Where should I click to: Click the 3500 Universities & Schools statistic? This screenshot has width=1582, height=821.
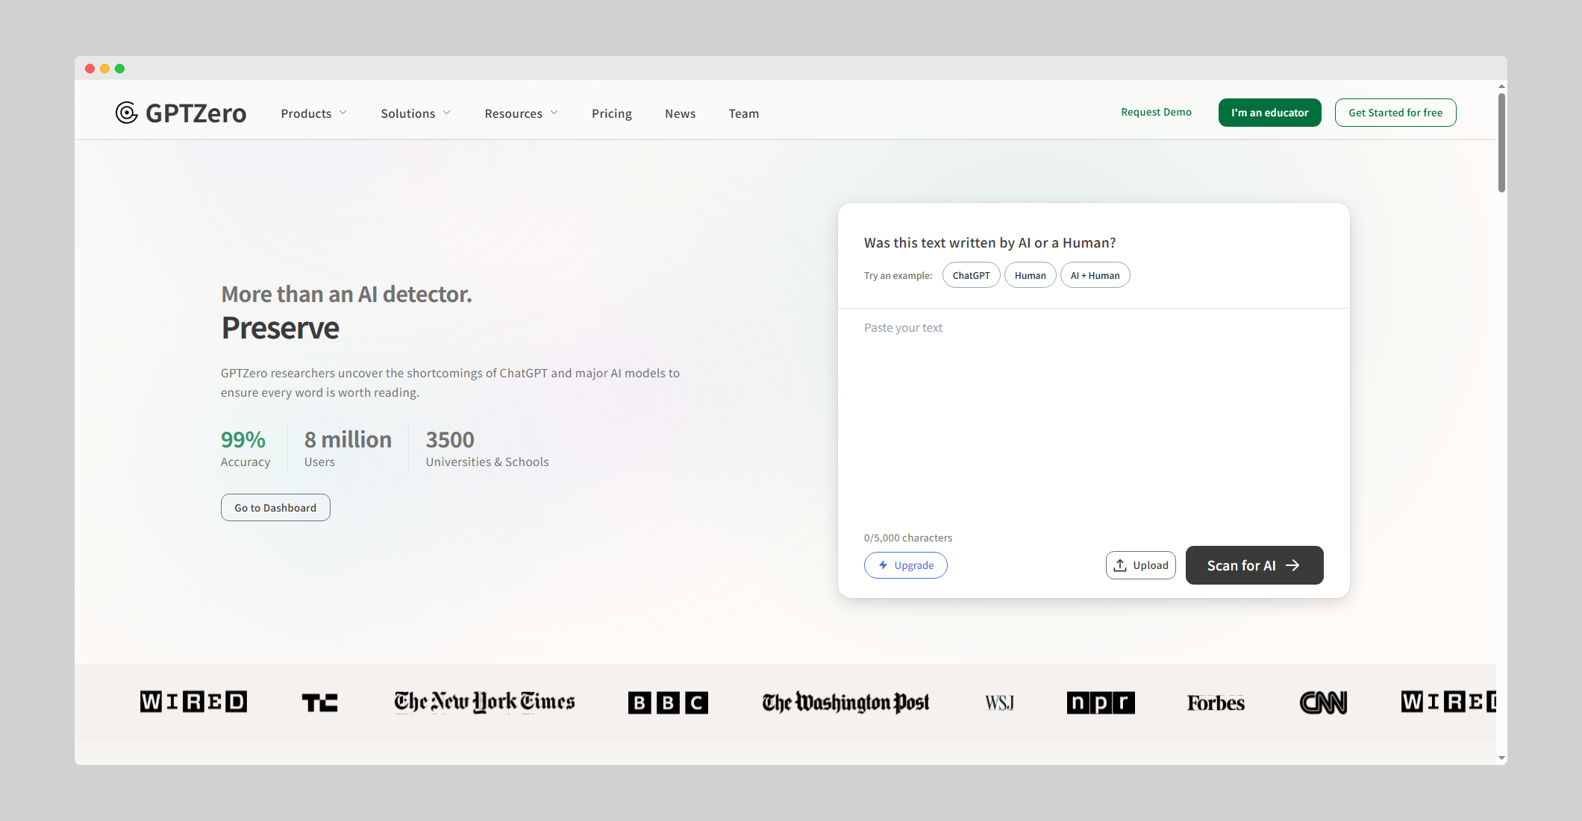(487, 448)
